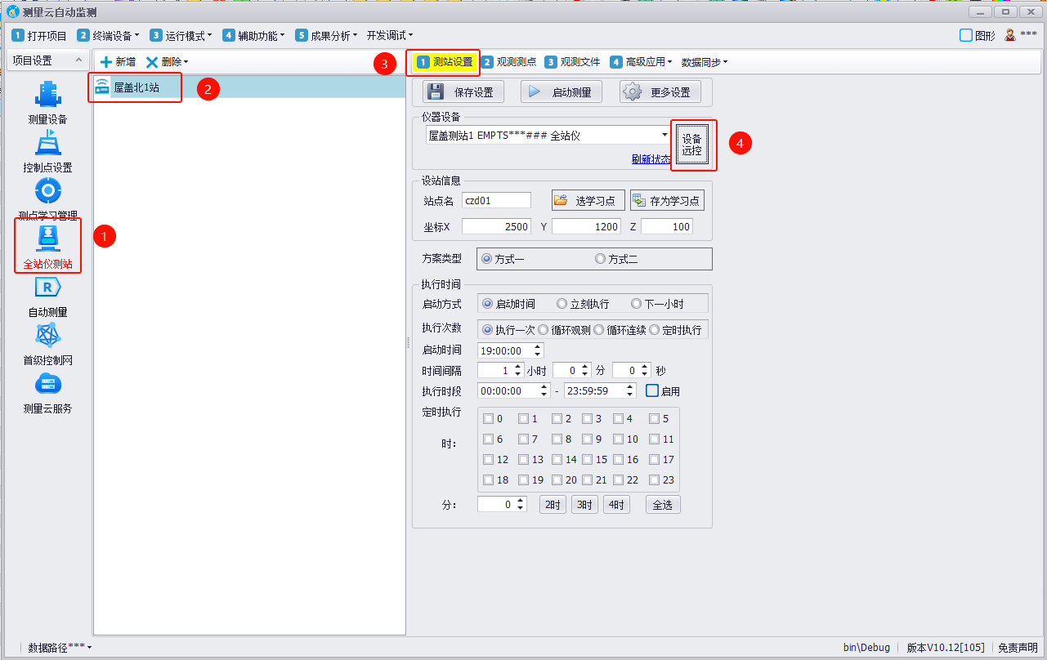Open 测量设备 in the sidebar
Screen dimensions: 1047x660
click(x=47, y=95)
